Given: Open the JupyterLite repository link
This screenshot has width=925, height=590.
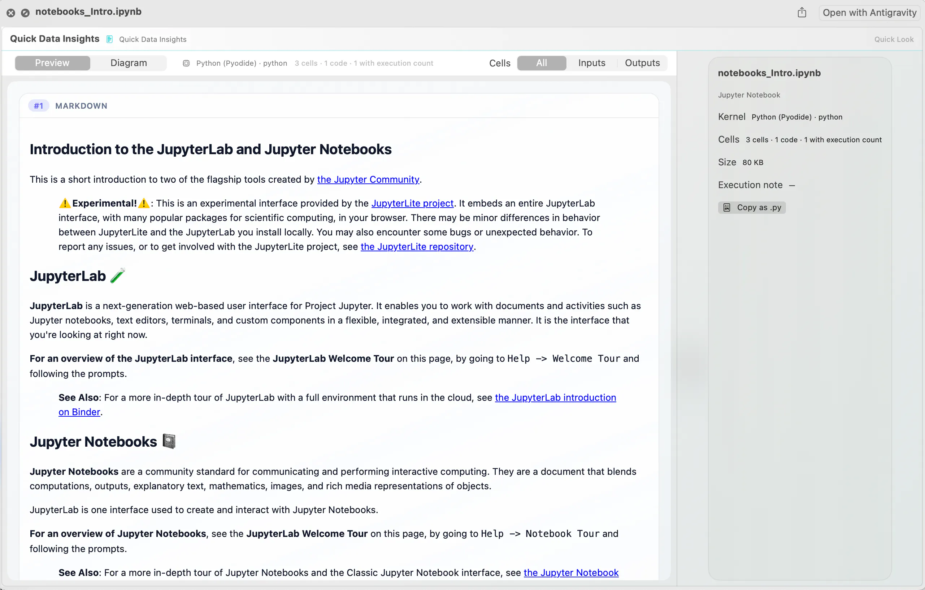Looking at the screenshot, I should 417,247.
